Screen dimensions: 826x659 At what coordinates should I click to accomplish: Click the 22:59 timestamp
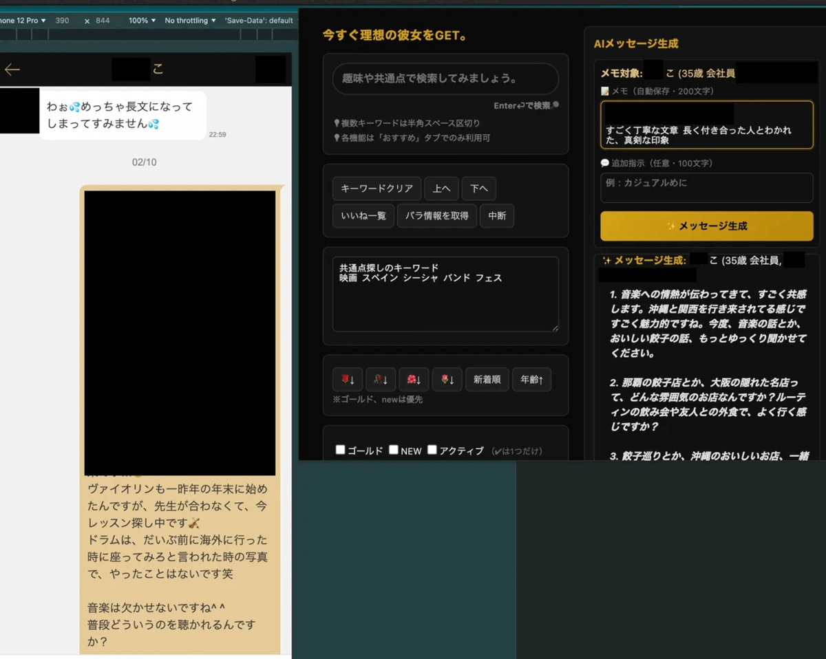click(218, 135)
